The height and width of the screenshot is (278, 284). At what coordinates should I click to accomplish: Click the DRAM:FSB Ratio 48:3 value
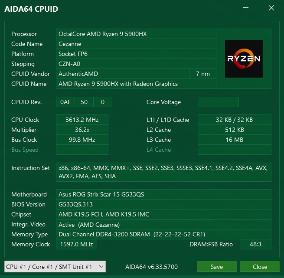point(255,244)
